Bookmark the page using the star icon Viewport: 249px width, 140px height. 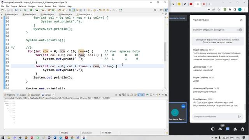219,9
